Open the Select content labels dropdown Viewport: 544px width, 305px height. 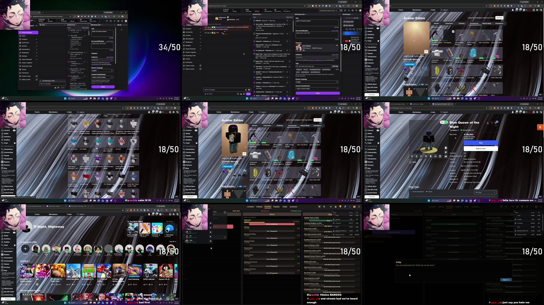coord(317,89)
